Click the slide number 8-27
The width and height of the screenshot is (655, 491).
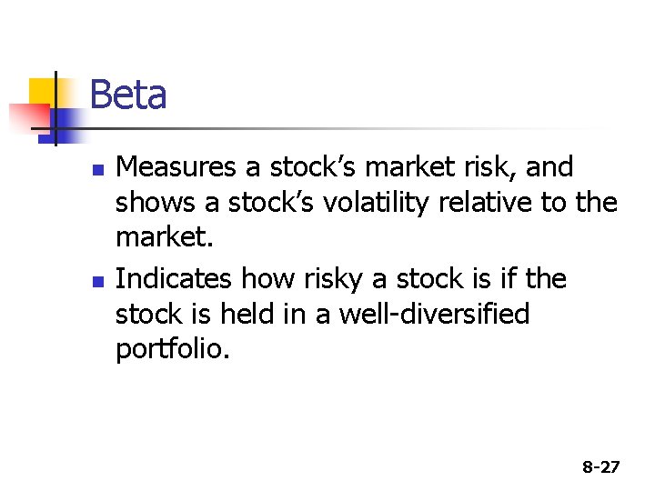click(600, 467)
